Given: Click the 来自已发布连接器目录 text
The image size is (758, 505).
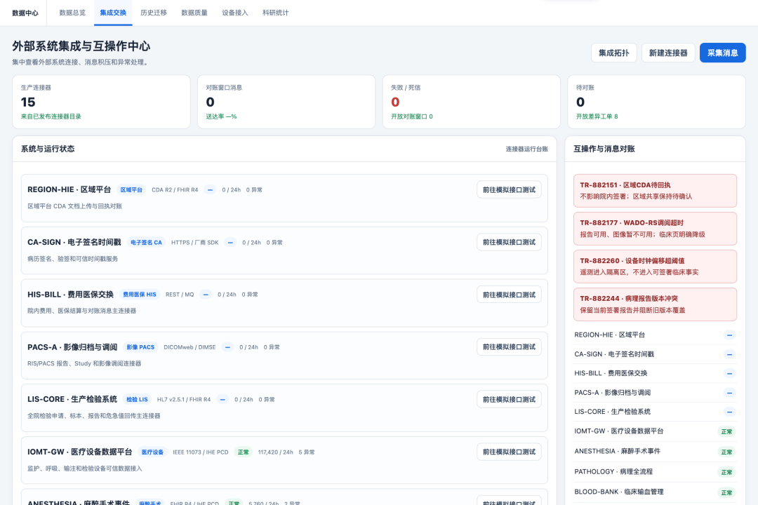Looking at the screenshot, I should coord(51,116).
